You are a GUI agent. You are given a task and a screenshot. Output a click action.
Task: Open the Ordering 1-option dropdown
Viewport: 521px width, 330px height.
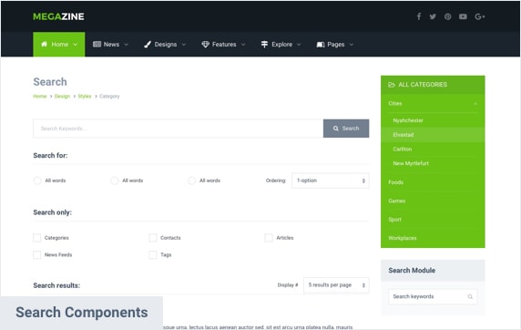(331, 180)
